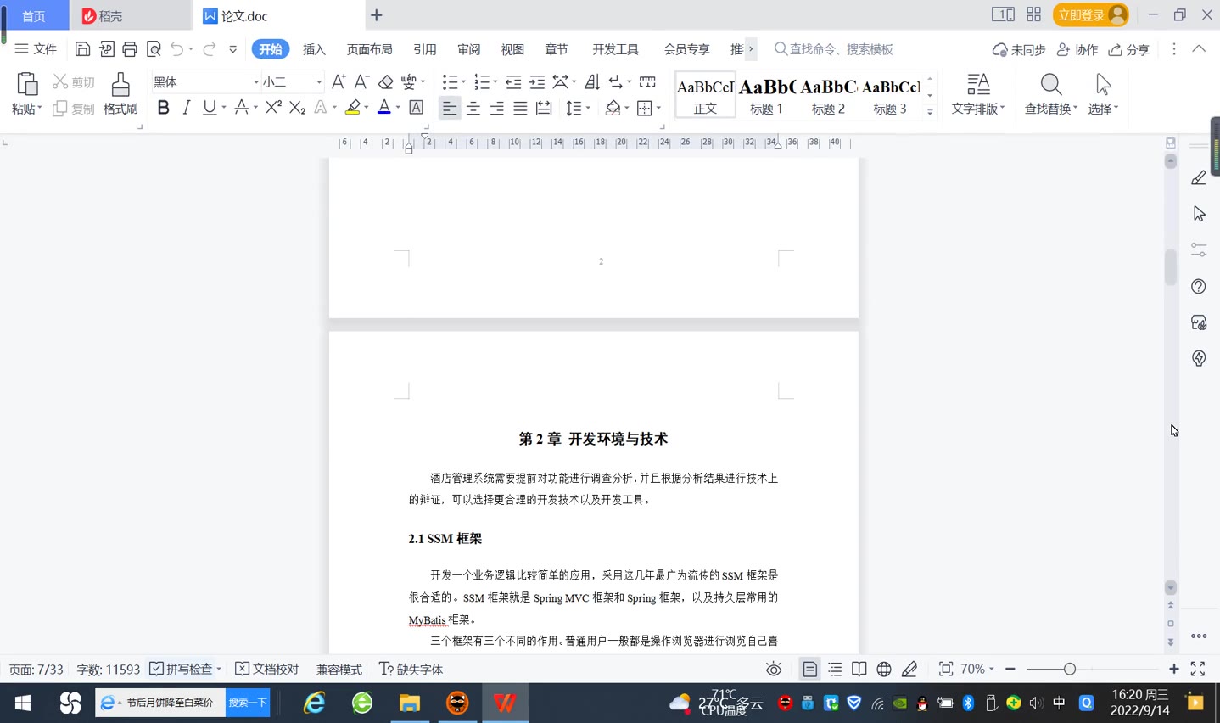1220x723 pixels.
Task: Click the print icon in quick access bar
Action: point(130,49)
